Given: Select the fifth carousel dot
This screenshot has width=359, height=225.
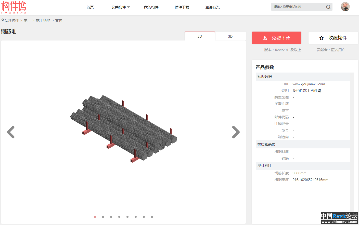Looking at the screenshot, I should pos(127,217).
